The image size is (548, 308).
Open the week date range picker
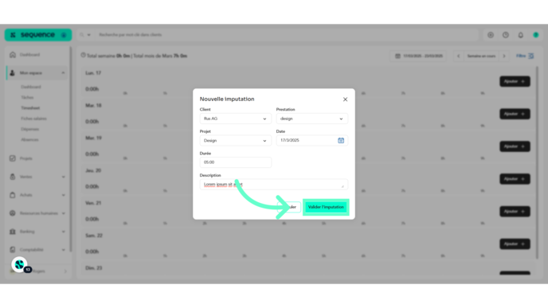point(418,56)
